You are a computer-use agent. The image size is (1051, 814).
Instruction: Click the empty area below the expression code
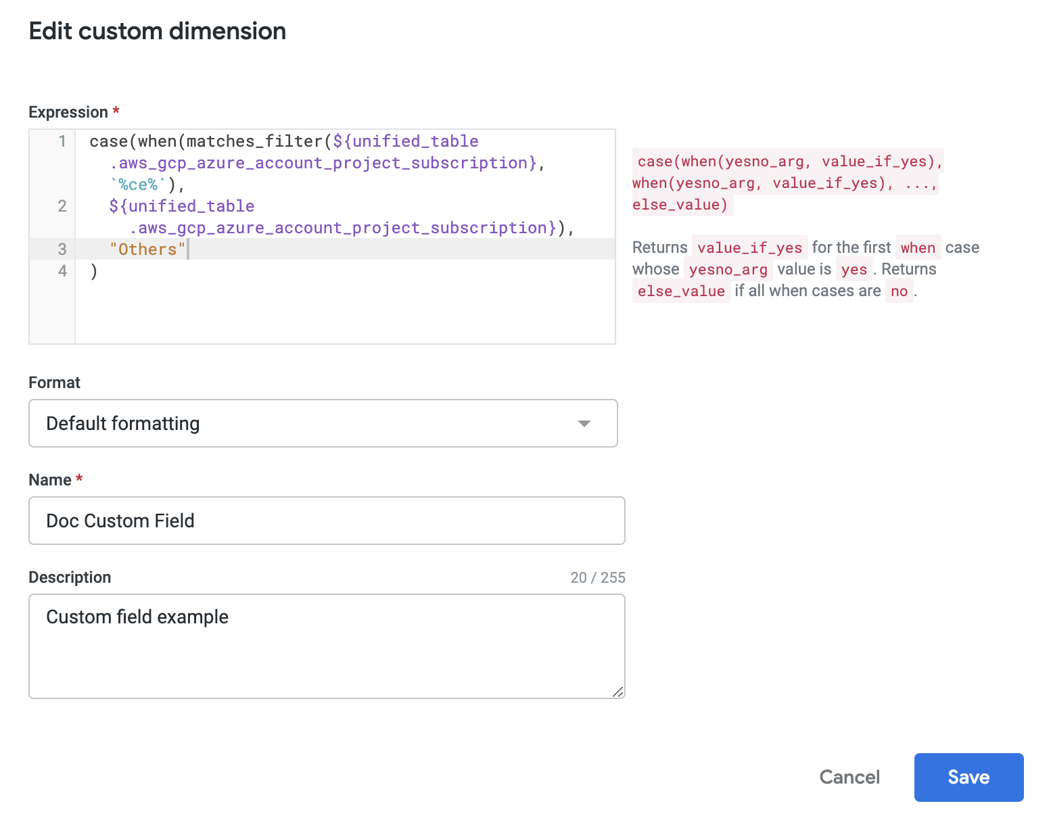(345, 312)
